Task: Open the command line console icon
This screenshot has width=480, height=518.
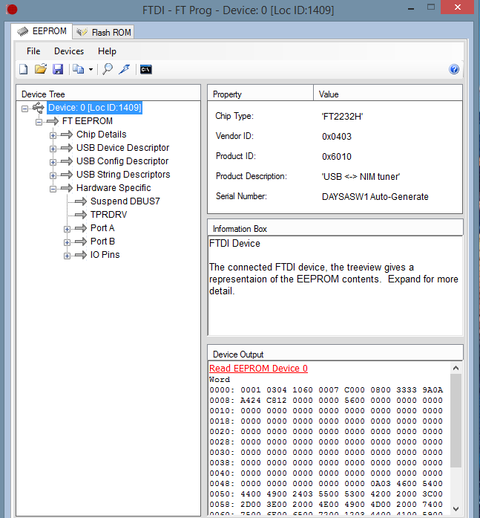Action: tap(145, 69)
